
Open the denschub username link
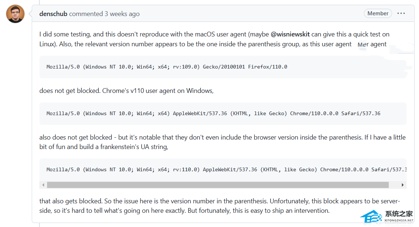(53, 14)
